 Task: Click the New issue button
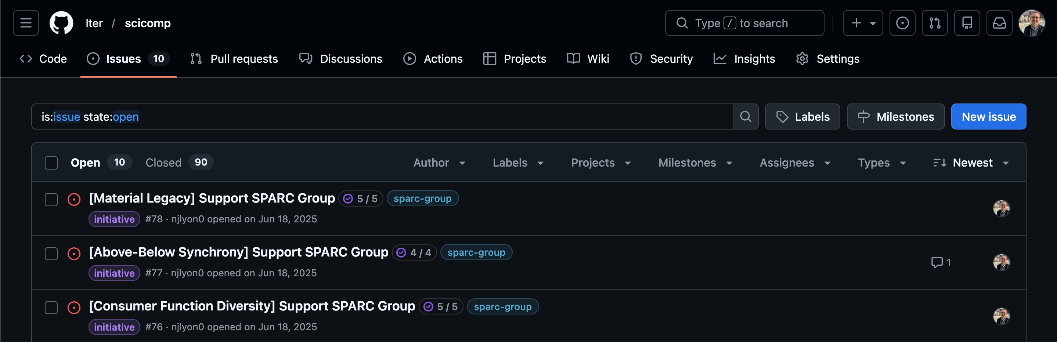tap(988, 117)
